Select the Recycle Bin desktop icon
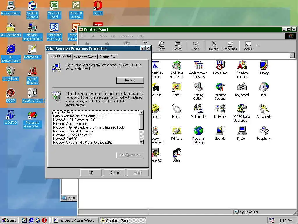 pos(11,73)
